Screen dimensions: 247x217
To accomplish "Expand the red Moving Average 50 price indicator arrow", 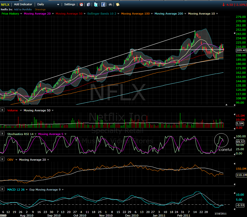I will [85, 14].
